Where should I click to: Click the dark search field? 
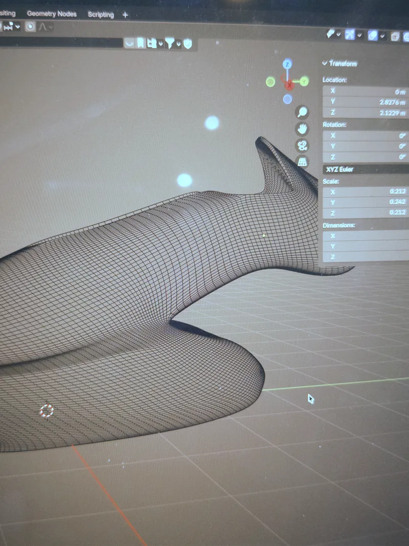(61, 42)
